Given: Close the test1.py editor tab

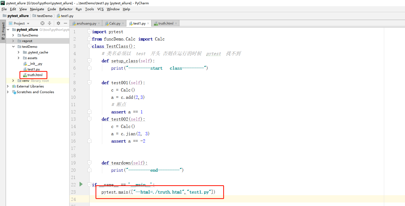Looking at the screenshot, I should [x=148, y=23].
